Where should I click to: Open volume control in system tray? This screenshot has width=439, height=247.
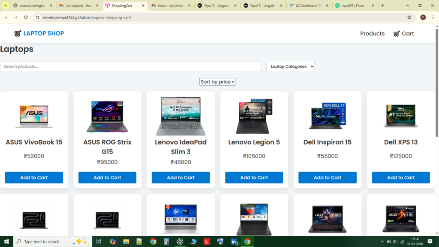[395, 241]
